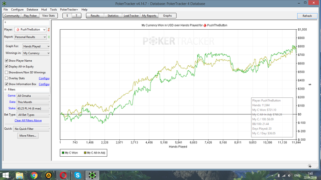Switch to the Play Poker tab

(30, 16)
